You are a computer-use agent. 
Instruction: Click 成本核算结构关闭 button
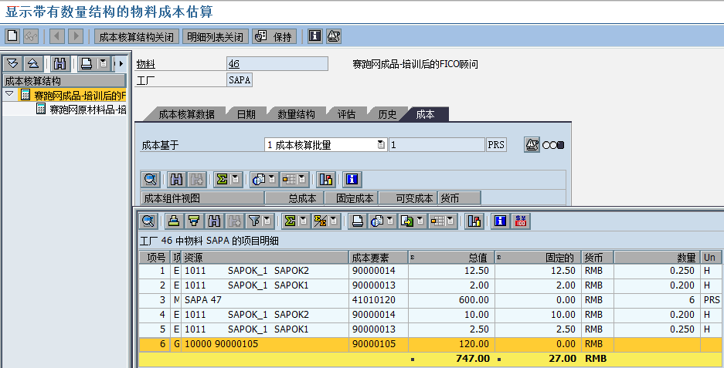click(137, 36)
